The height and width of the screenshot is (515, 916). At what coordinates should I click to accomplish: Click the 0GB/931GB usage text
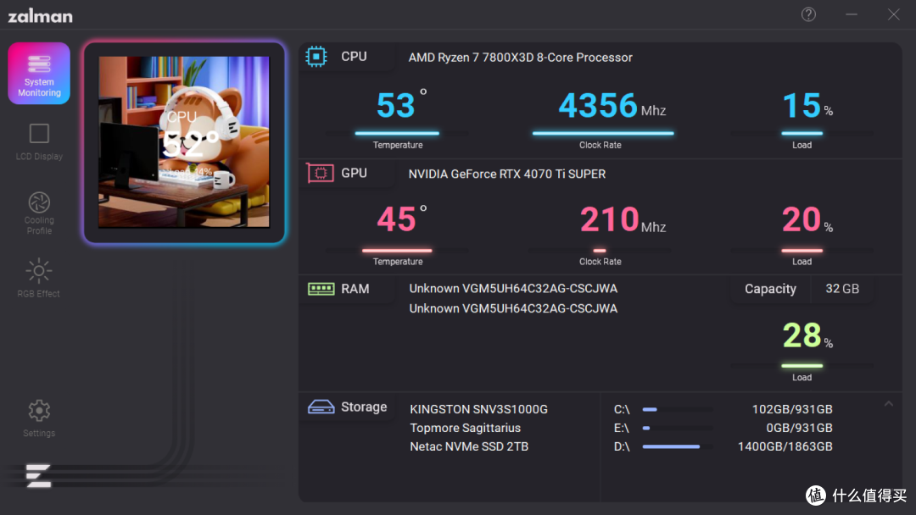click(x=799, y=428)
